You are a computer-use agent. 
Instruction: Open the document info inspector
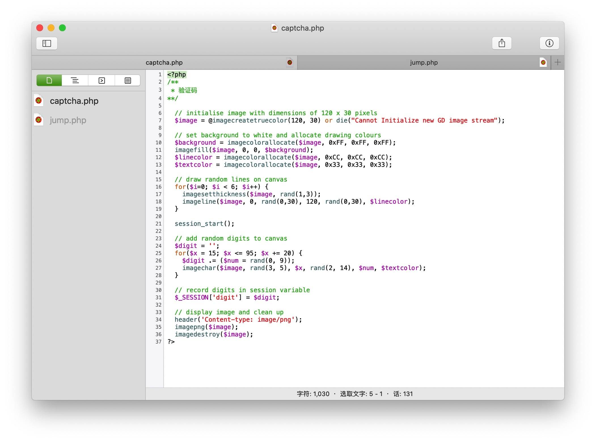click(549, 43)
